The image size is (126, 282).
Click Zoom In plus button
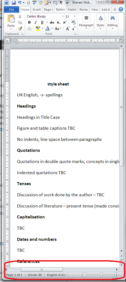116,275
